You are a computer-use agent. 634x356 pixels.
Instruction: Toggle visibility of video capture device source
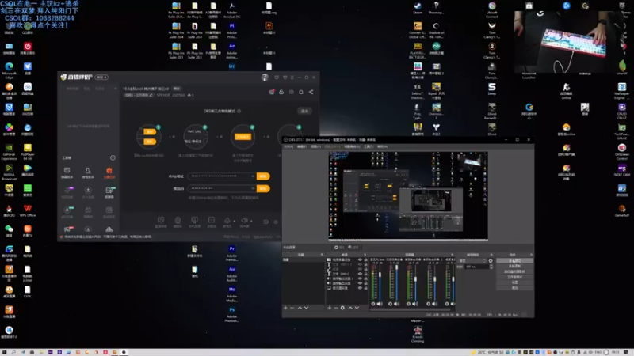pyautogui.click(x=360, y=259)
